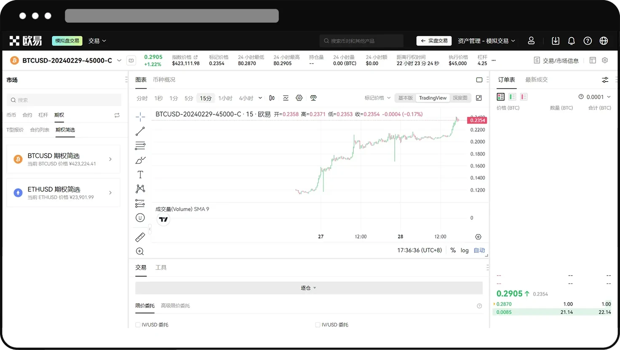The height and width of the screenshot is (350, 620).
Task: Show both buy and sell orders view
Action: coord(501,97)
